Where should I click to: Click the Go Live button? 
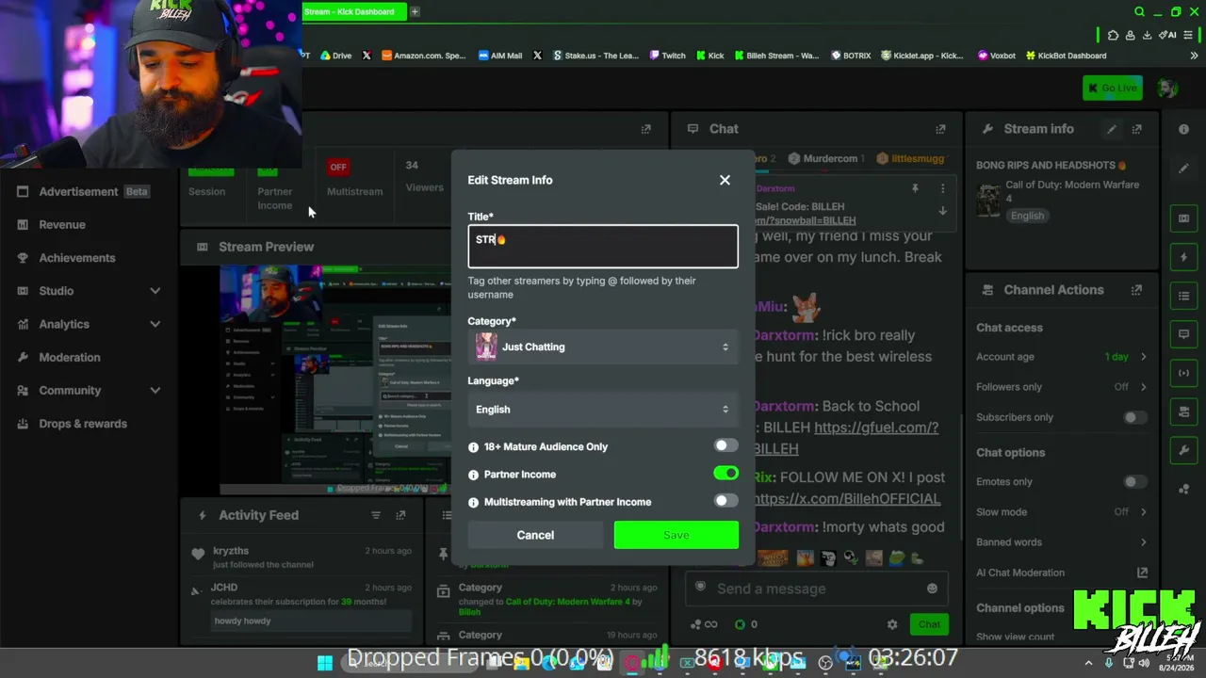point(1113,88)
